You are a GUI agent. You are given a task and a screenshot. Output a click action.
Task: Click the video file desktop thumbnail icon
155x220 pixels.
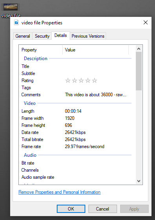11,7
